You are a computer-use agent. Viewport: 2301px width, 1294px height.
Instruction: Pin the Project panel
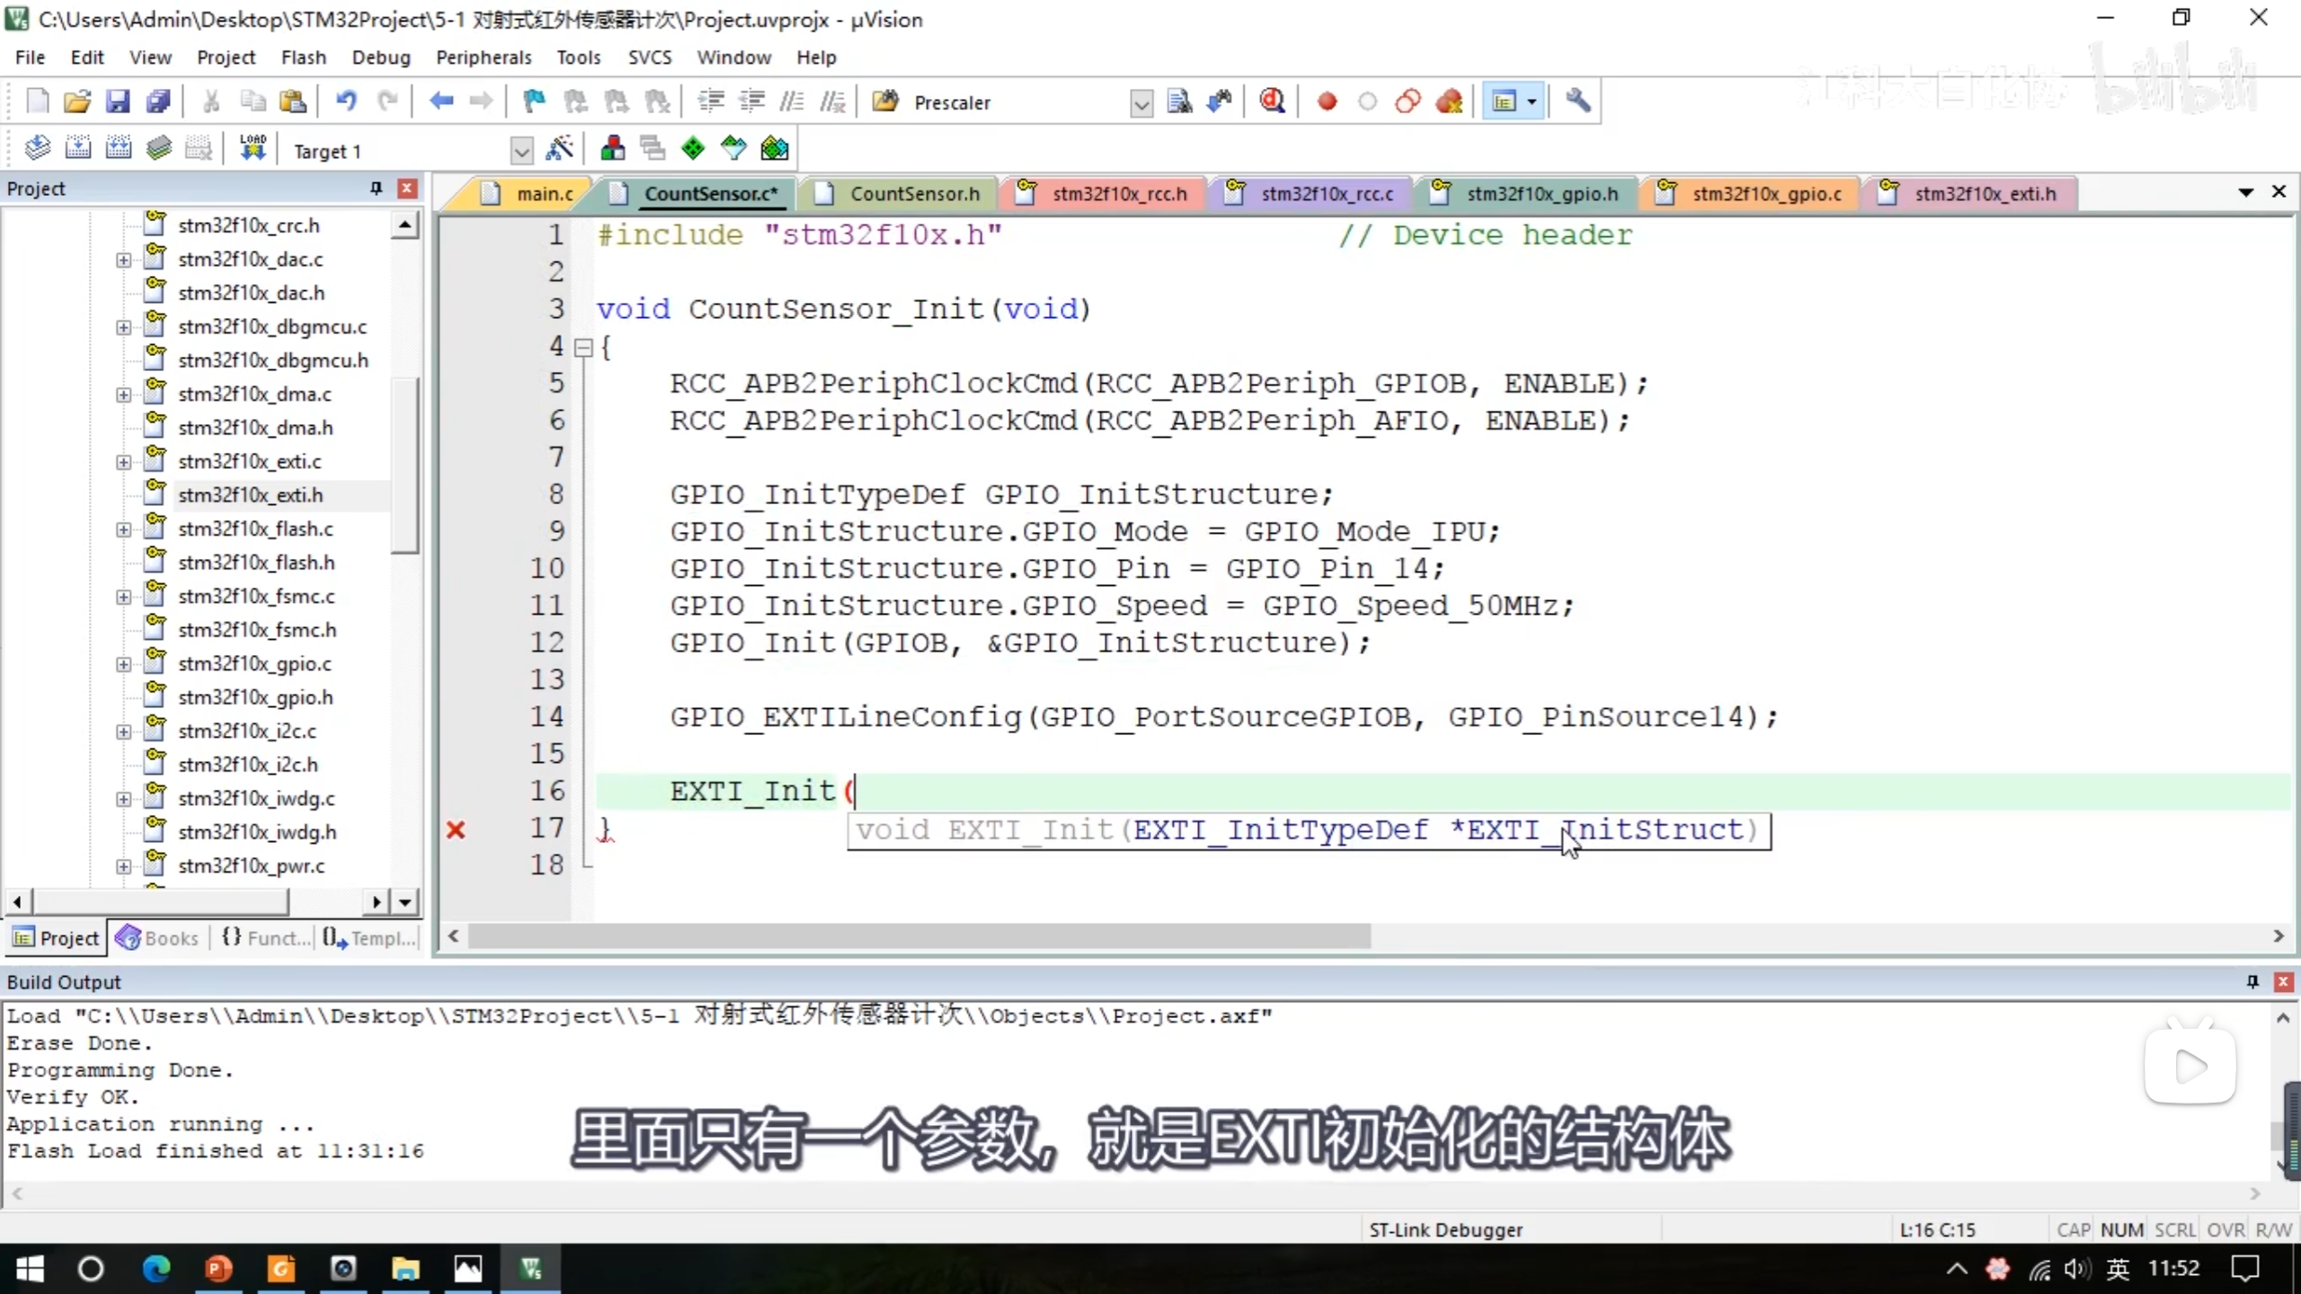(376, 188)
